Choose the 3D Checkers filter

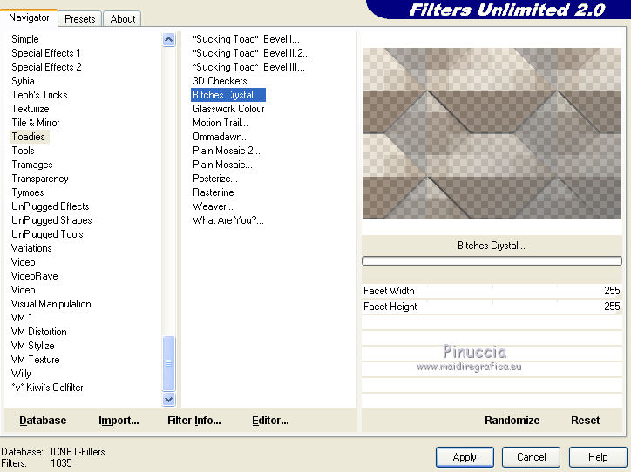pos(220,81)
